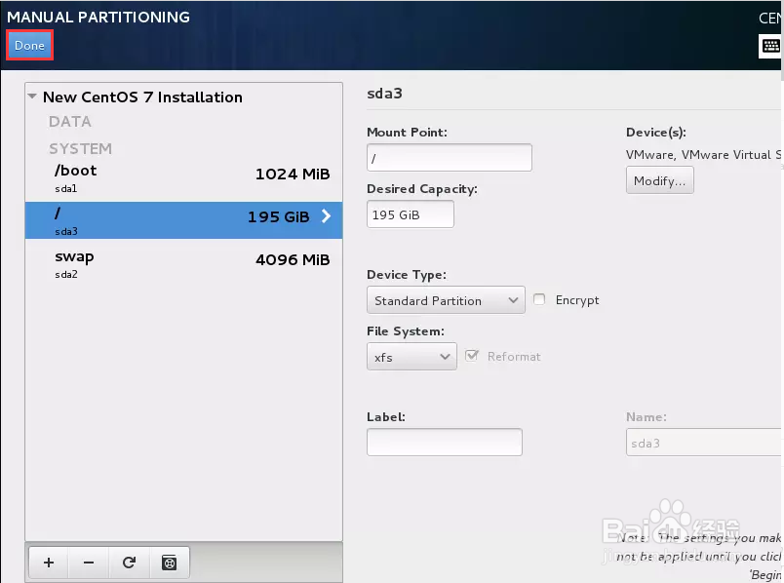This screenshot has width=784, height=583.
Task: Click the Mount Point input field
Action: point(449,157)
